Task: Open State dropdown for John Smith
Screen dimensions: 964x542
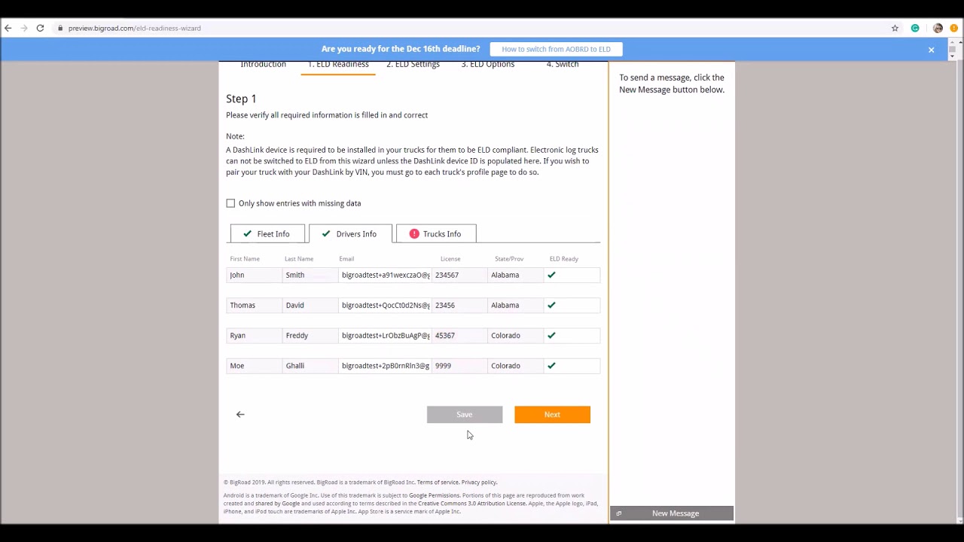Action: [516, 275]
